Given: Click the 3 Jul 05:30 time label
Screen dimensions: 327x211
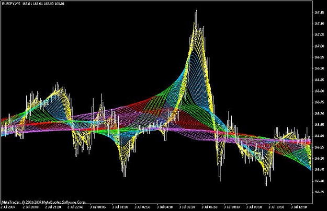Looking at the screenshot, I should coord(187,207).
